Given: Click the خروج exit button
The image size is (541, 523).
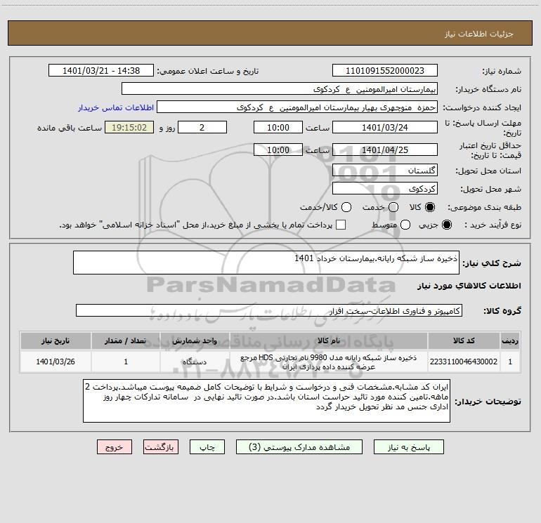Looking at the screenshot, I should [x=115, y=447].
